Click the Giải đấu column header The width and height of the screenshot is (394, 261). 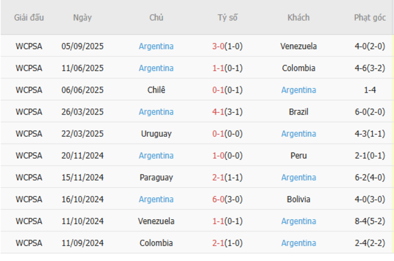pyautogui.click(x=29, y=18)
